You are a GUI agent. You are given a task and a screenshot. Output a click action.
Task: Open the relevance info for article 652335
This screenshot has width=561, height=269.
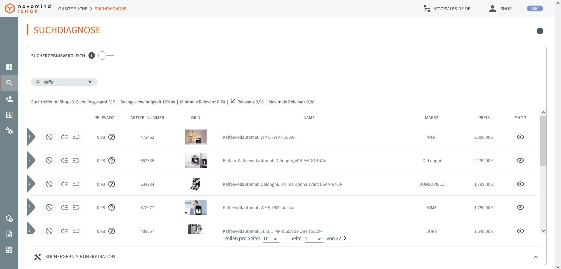point(112,160)
